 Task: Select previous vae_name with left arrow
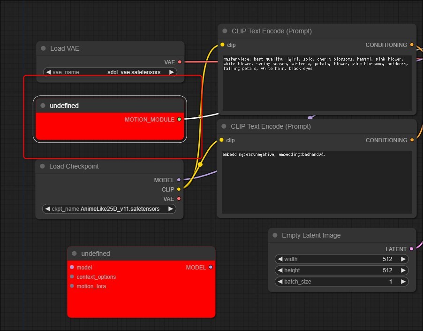(49, 72)
